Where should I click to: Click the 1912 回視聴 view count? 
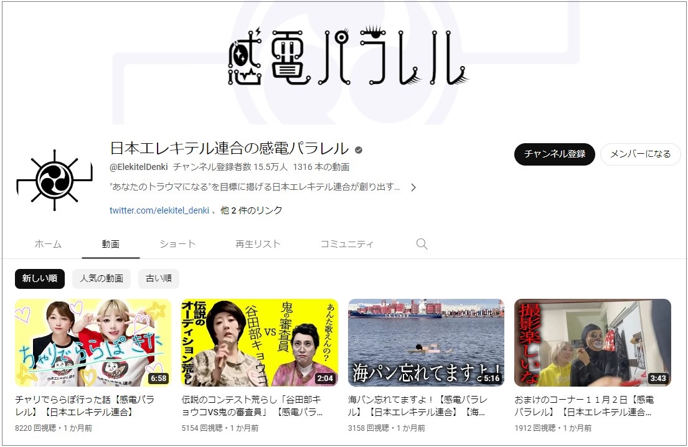coord(535,428)
